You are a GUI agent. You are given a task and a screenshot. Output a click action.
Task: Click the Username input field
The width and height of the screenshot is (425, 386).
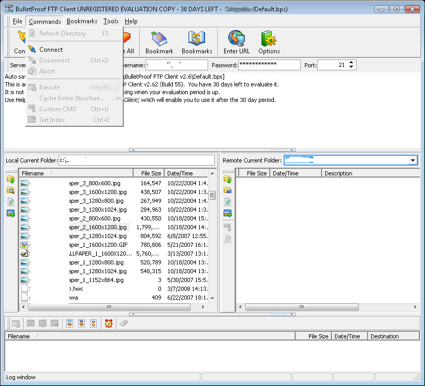click(x=177, y=65)
